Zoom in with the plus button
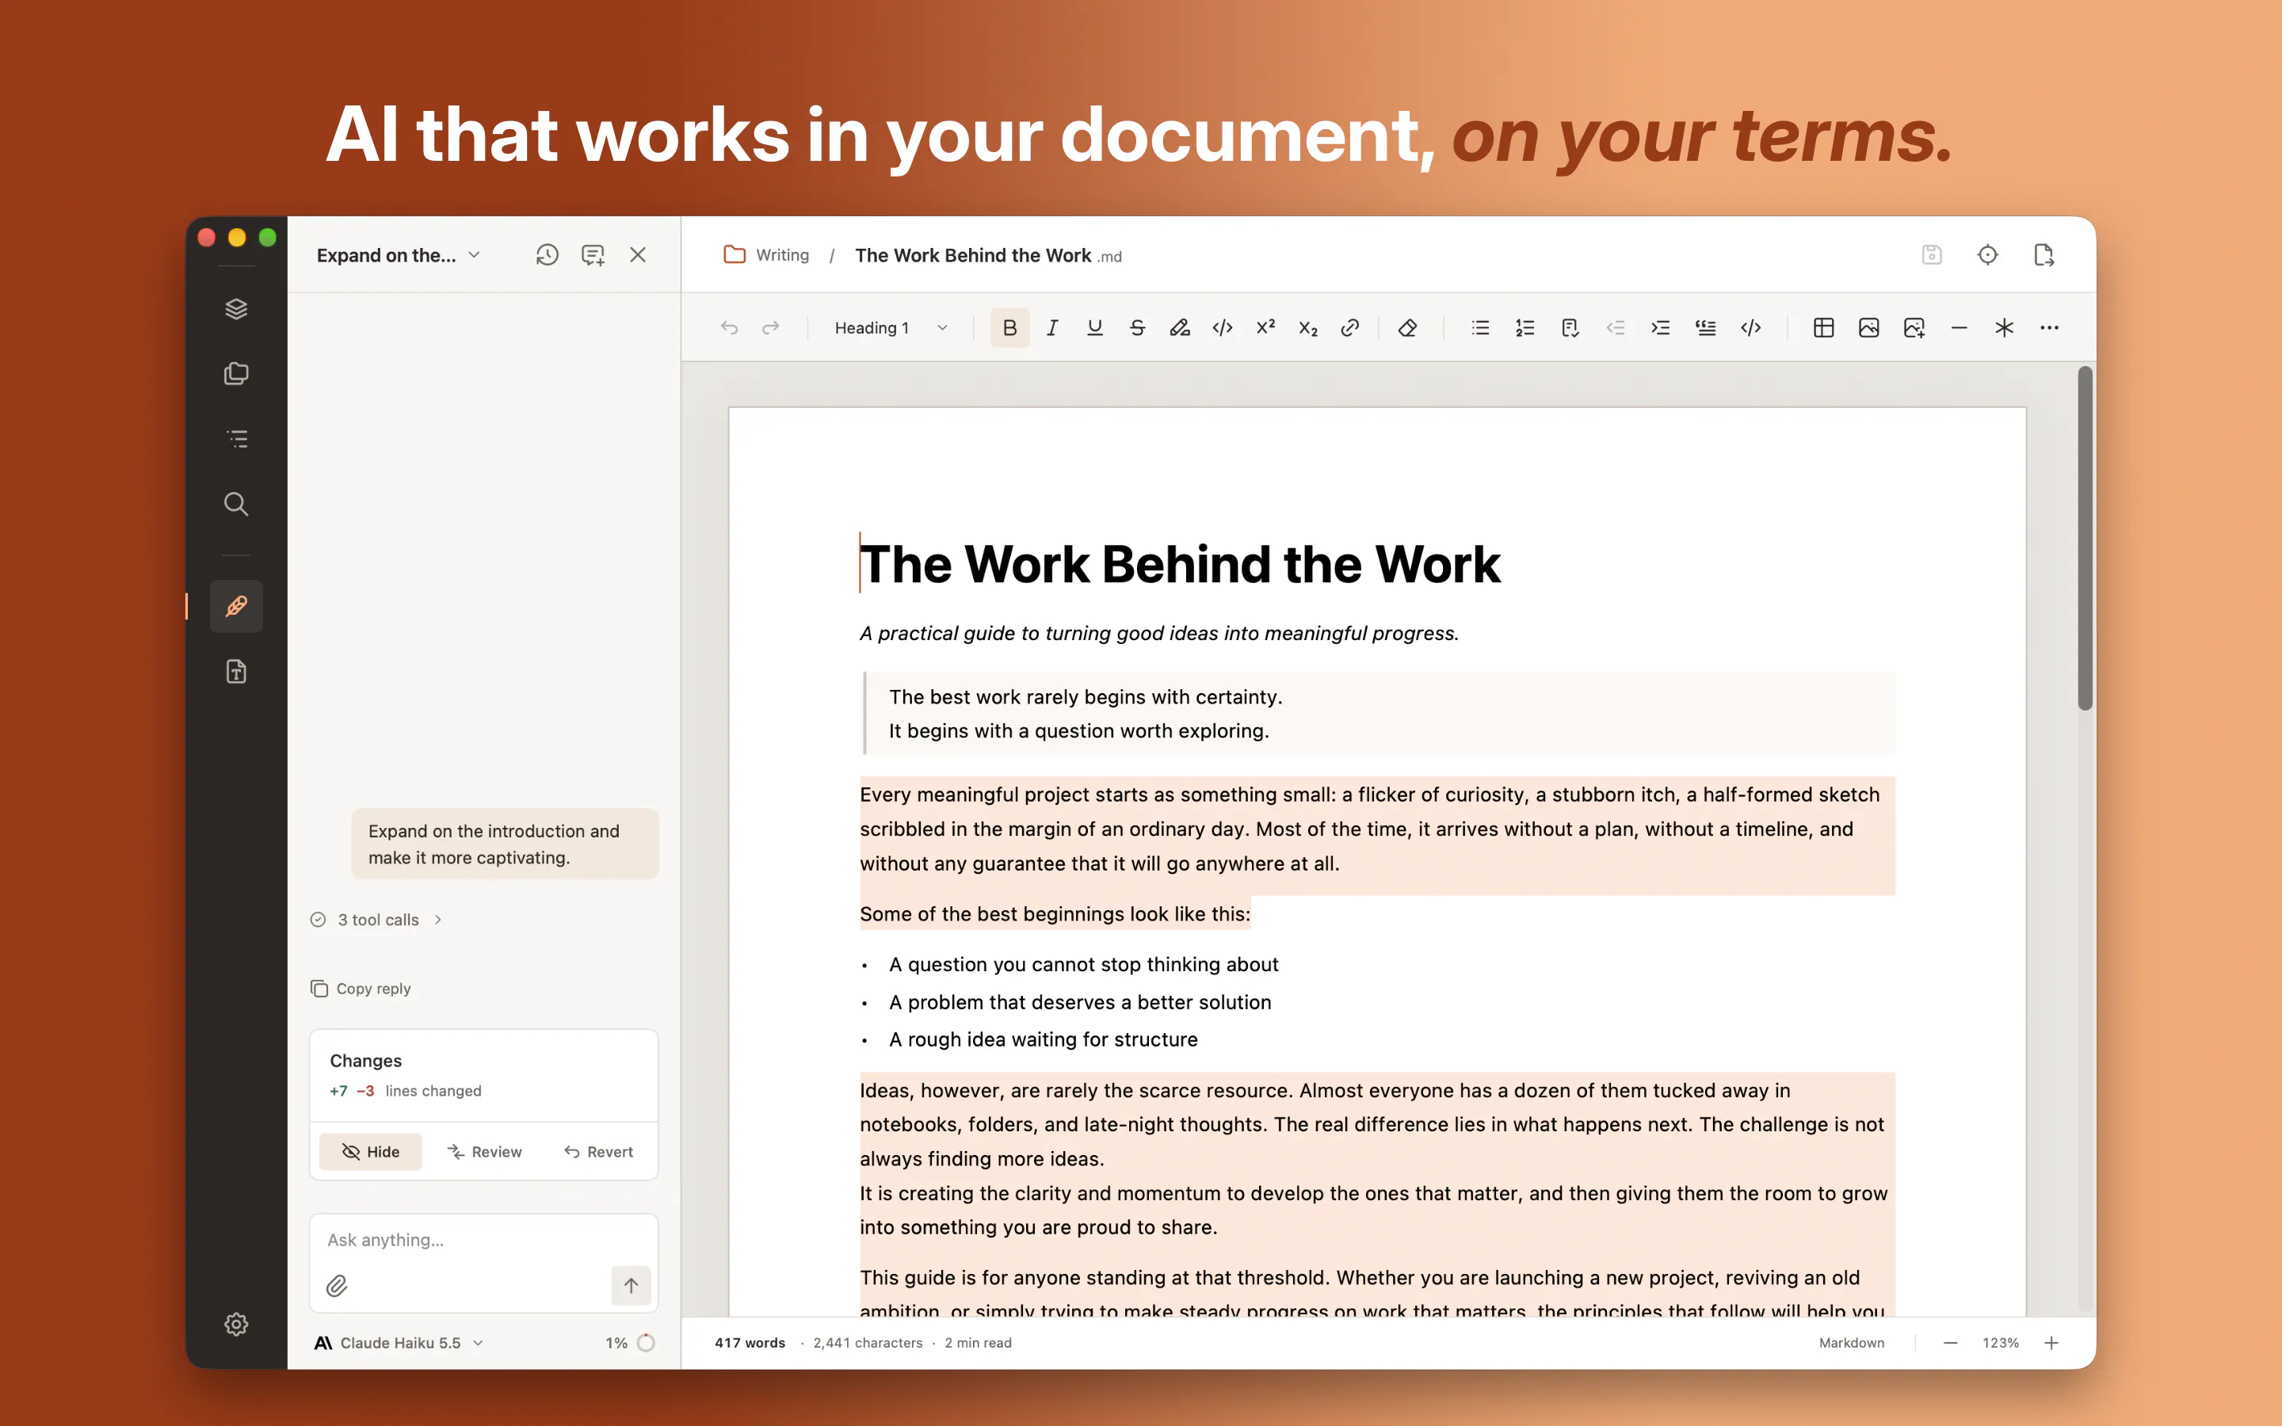Screen dimensions: 2282x1426 [x=2051, y=1343]
